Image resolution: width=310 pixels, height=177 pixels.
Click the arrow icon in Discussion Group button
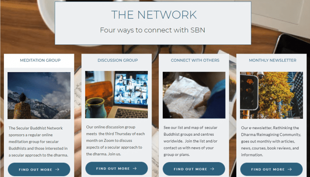point(134,168)
